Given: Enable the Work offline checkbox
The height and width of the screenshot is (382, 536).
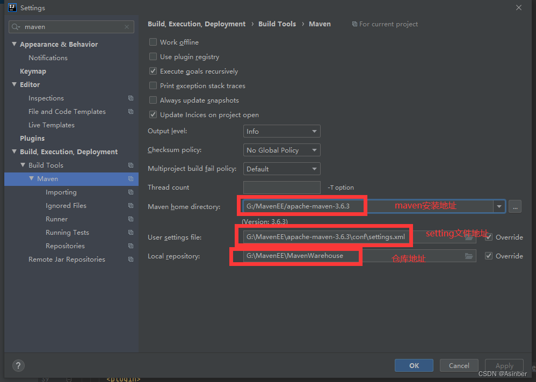Looking at the screenshot, I should [153, 42].
